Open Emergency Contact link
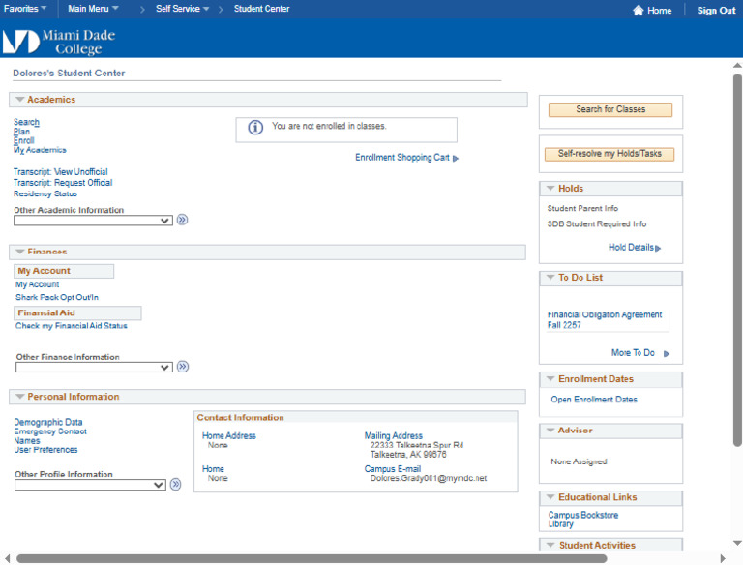 (x=50, y=431)
